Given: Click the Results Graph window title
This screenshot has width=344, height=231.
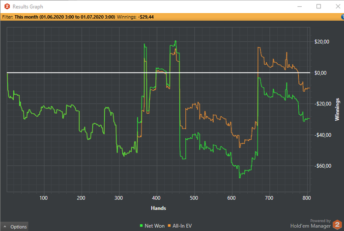Looking at the screenshot, I should tap(28, 6).
